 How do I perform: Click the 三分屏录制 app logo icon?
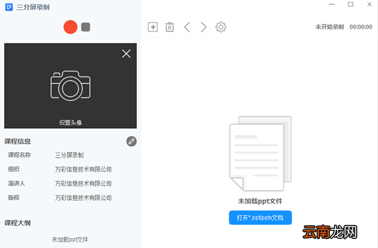[x=9, y=7]
